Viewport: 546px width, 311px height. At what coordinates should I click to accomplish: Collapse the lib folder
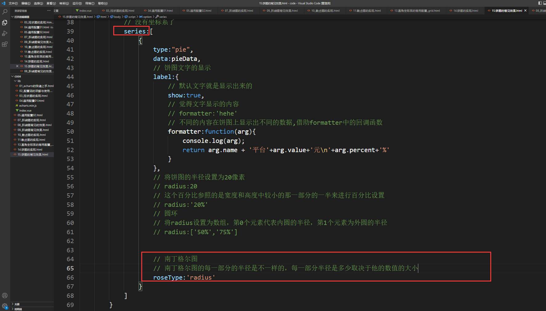(32, 81)
